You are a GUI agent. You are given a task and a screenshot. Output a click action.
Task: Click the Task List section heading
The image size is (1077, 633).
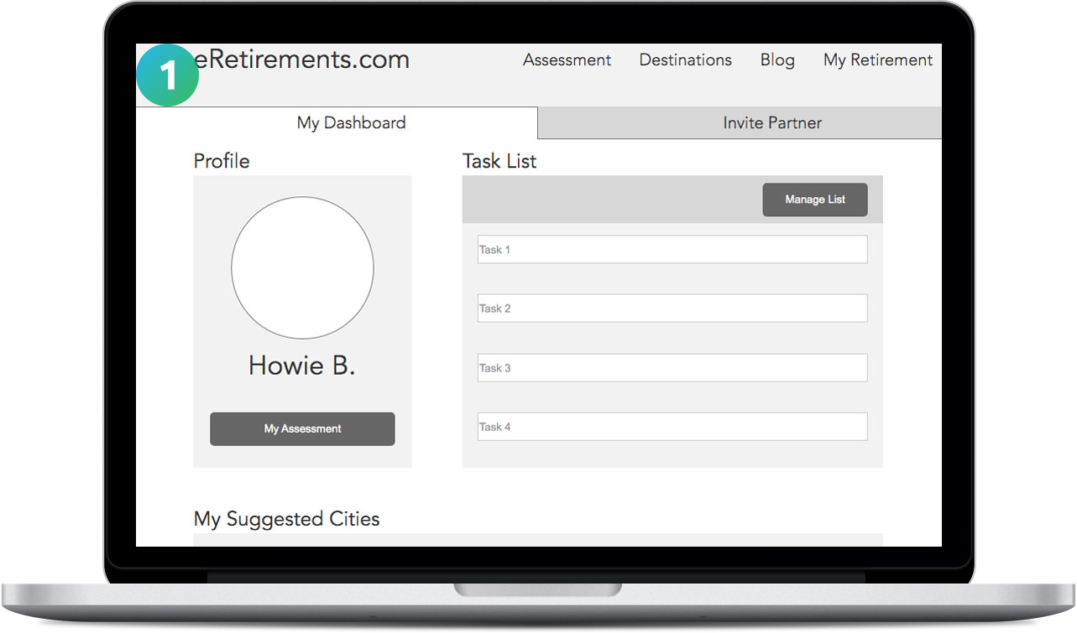[x=499, y=161]
